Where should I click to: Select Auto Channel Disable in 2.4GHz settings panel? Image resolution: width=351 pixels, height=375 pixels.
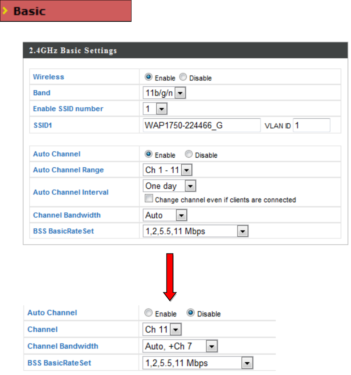(x=189, y=154)
